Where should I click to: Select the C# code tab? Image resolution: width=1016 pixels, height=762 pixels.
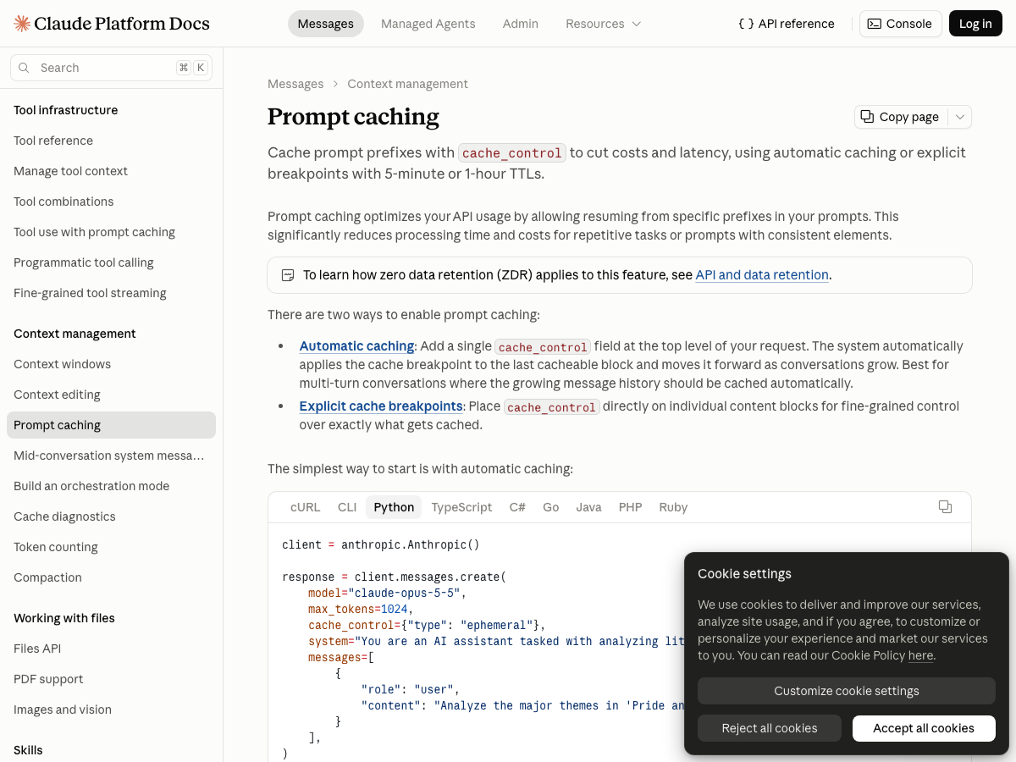[517, 507]
